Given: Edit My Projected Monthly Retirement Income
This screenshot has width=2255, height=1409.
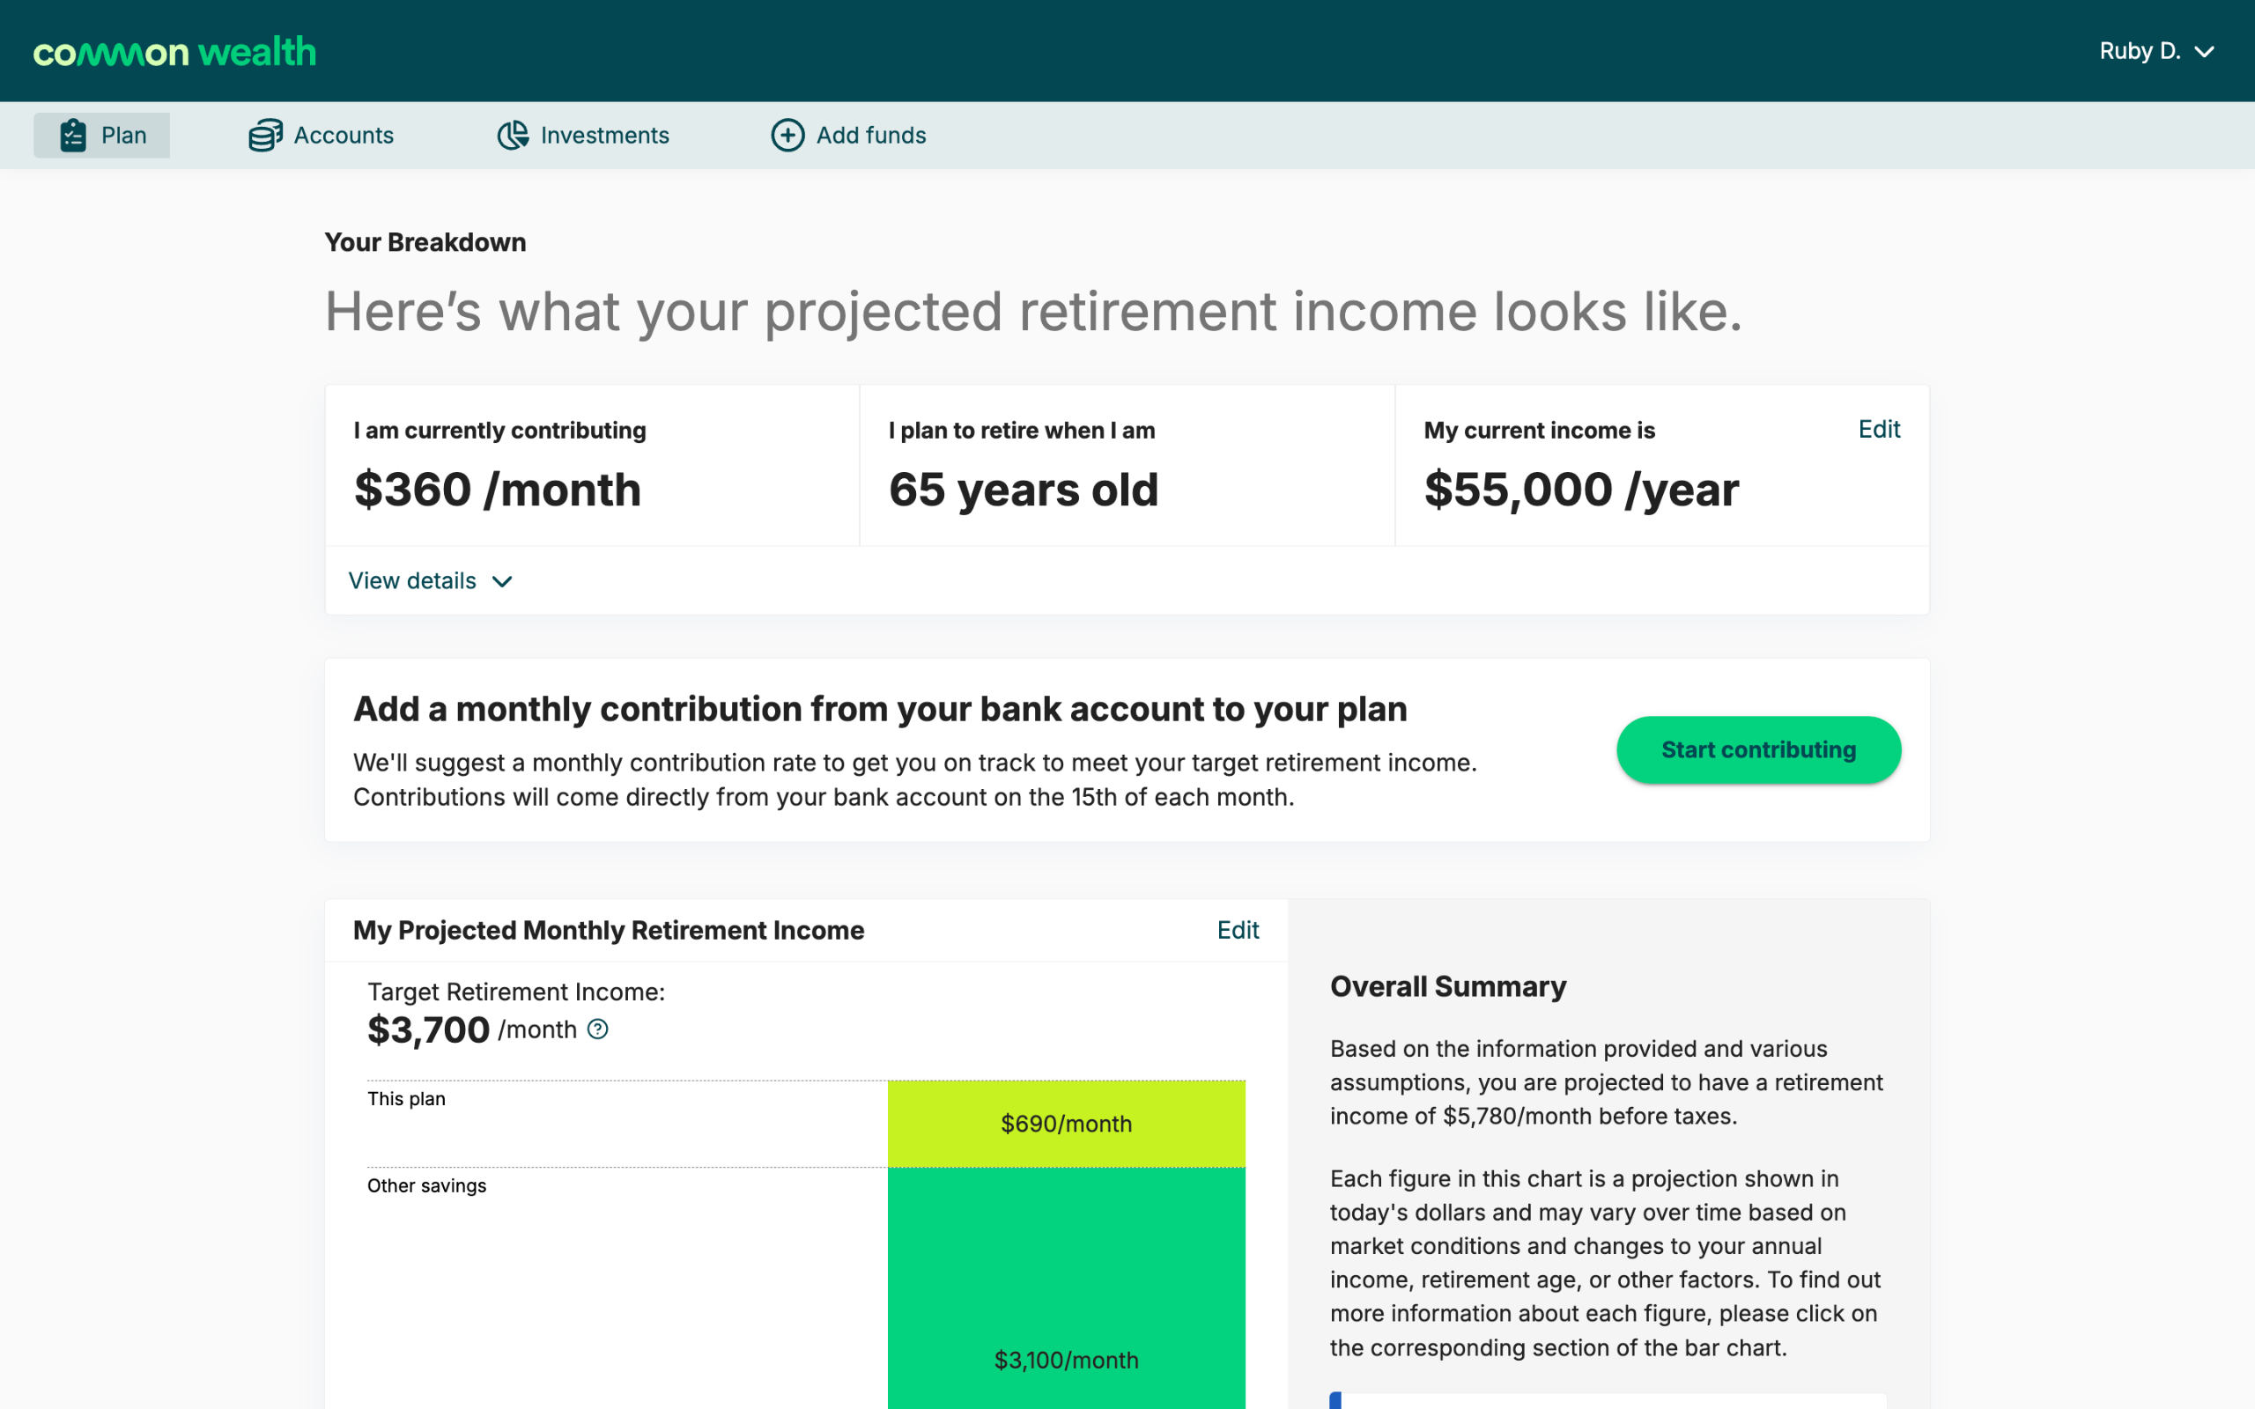Looking at the screenshot, I should click(x=1238, y=930).
